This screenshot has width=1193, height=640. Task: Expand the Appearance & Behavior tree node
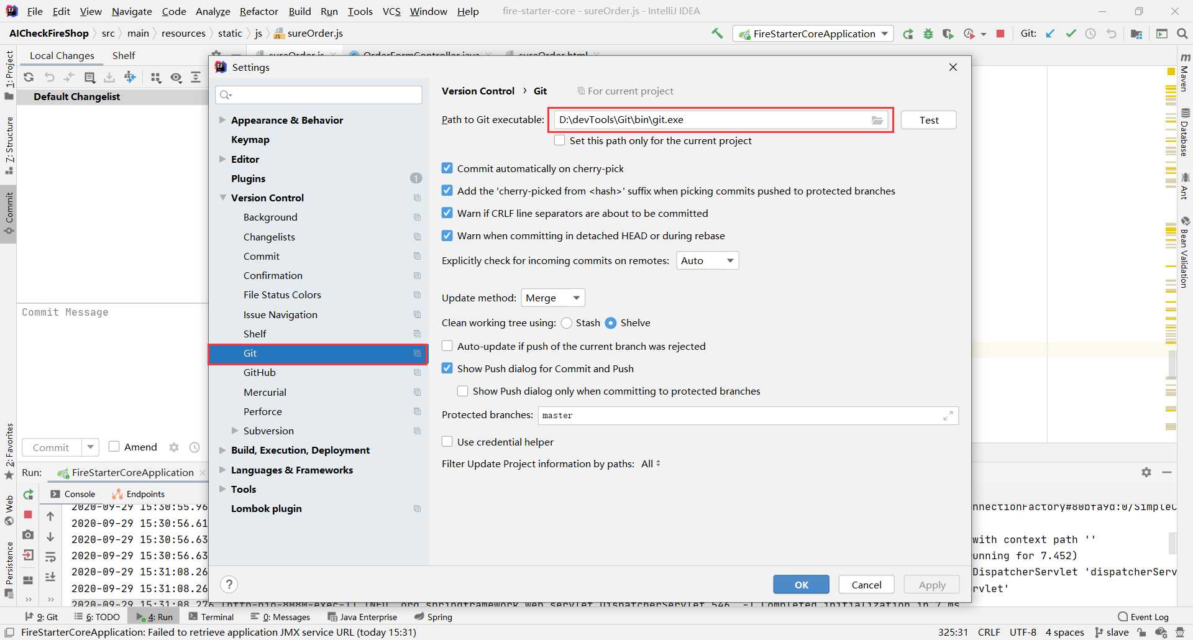tap(222, 119)
